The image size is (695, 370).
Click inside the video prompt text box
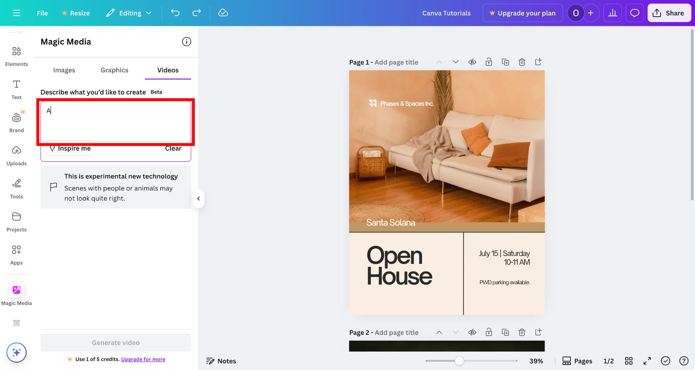(115, 122)
